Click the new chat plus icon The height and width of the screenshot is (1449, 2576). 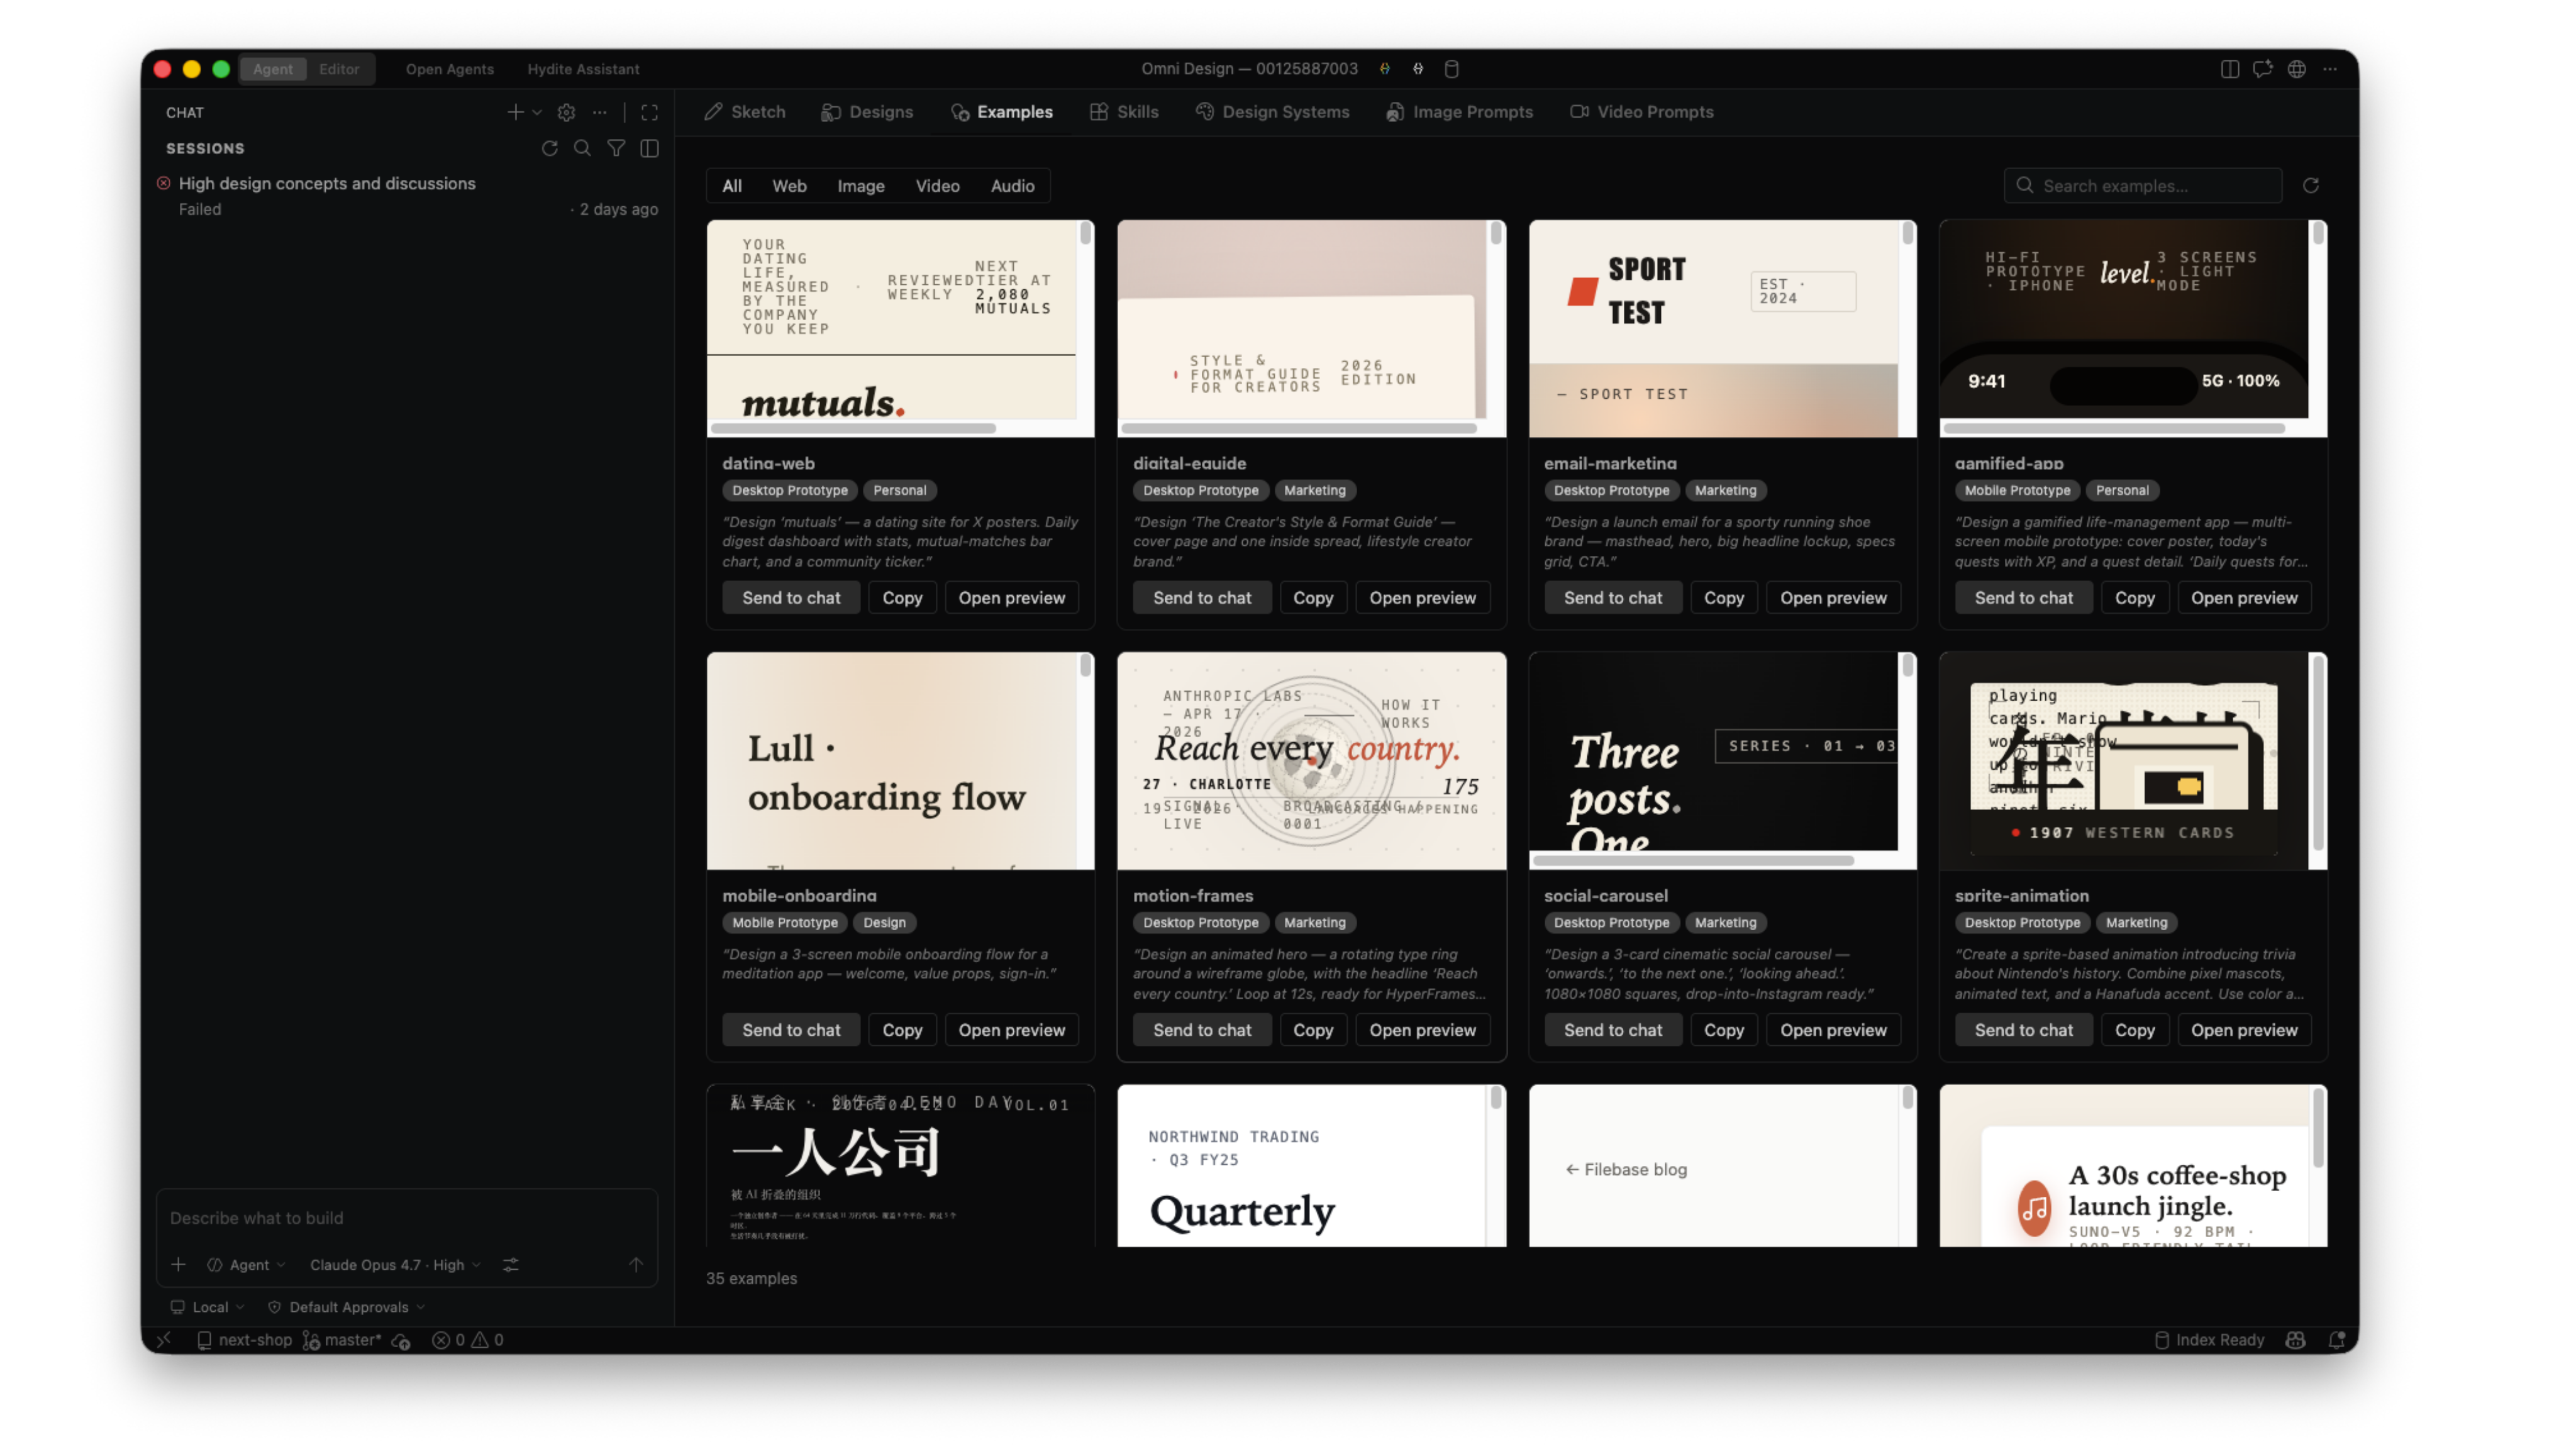[514, 112]
